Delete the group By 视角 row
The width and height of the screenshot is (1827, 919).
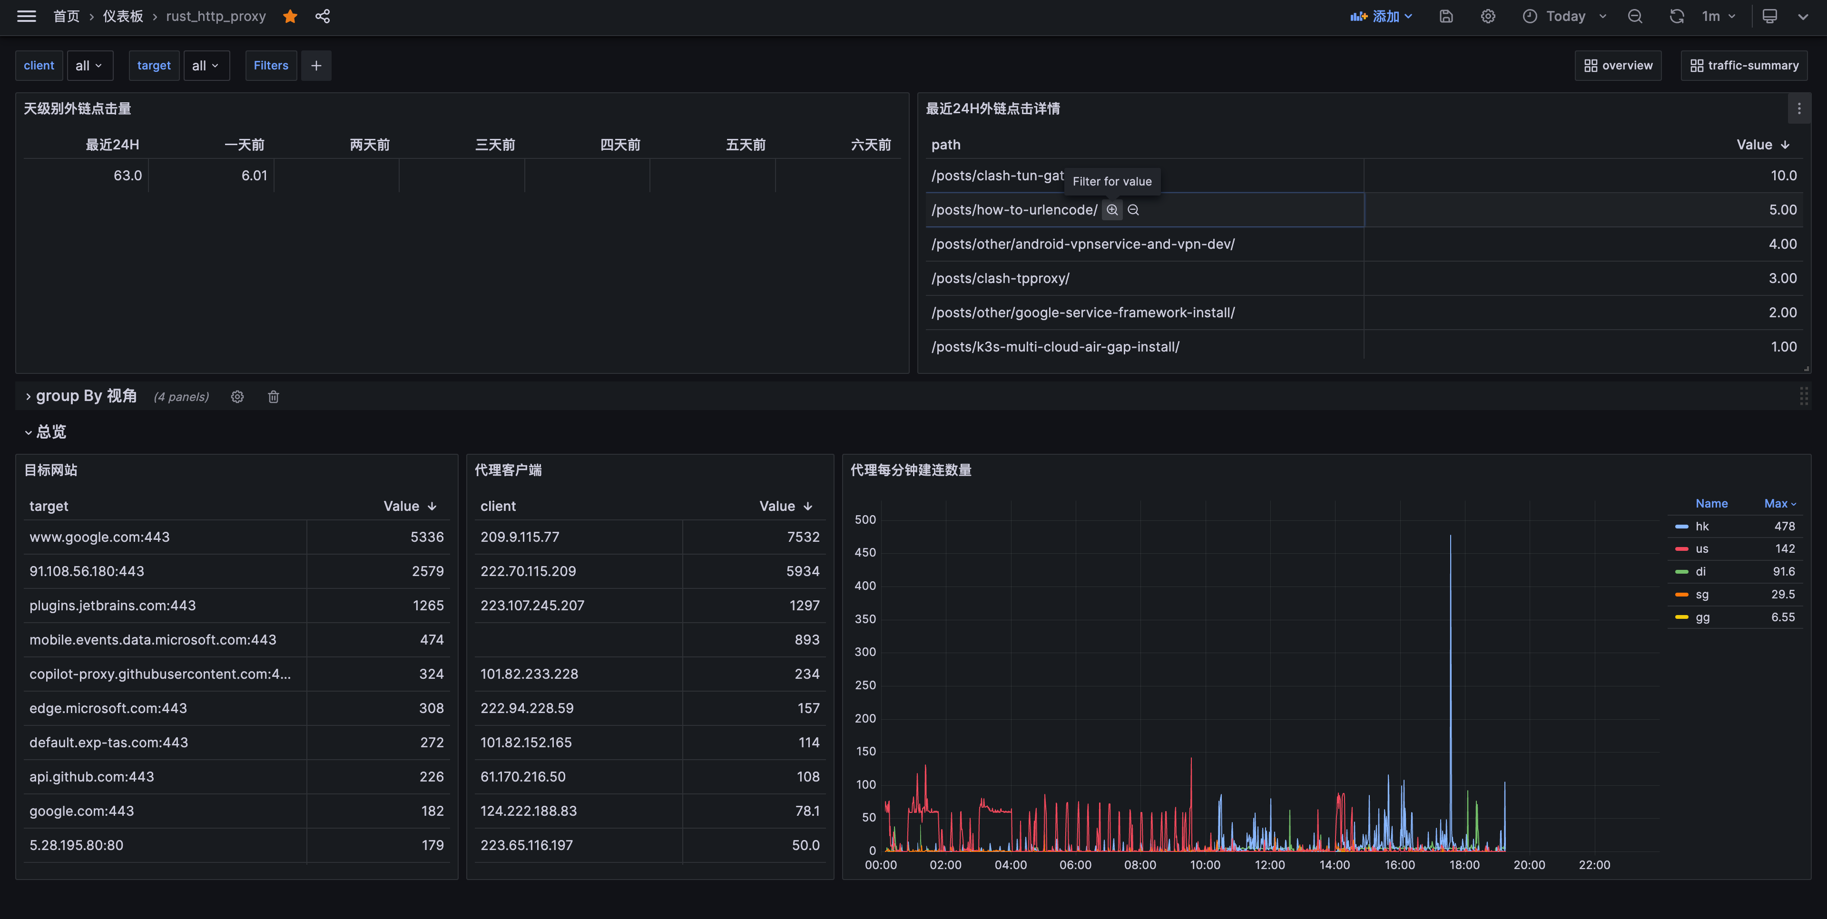[273, 397]
